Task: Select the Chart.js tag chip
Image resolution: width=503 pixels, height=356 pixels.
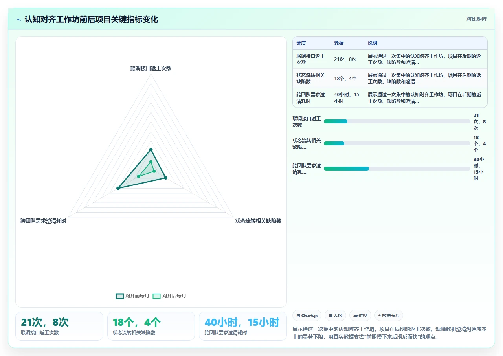Action: click(x=307, y=316)
